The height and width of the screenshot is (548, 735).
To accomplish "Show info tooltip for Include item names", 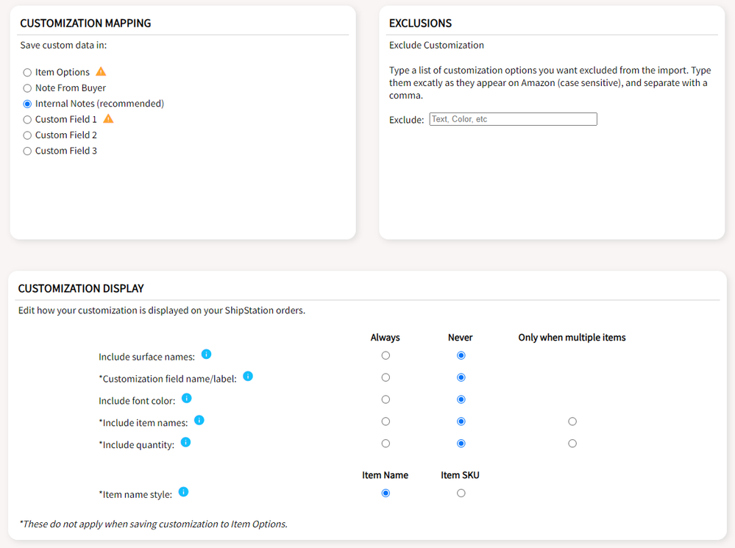I will [199, 420].
